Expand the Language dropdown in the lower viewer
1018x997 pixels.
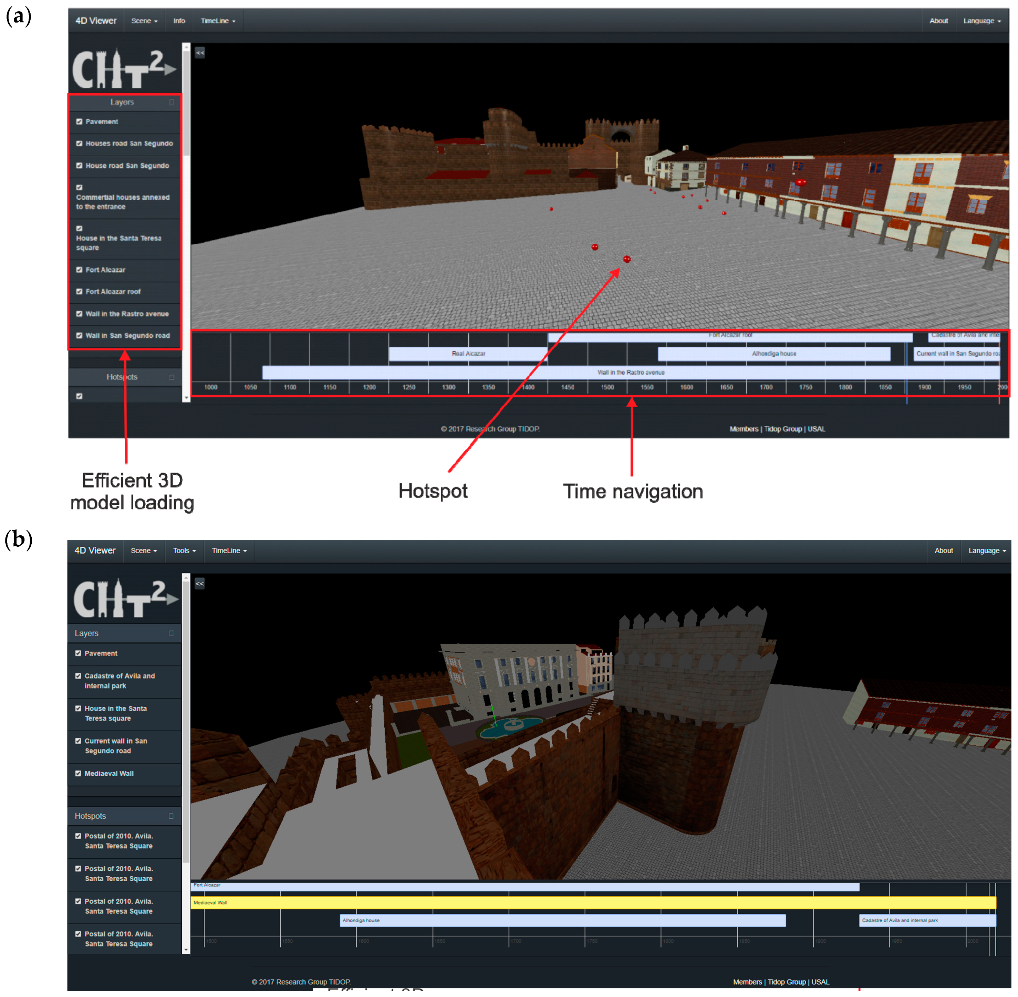(x=986, y=550)
